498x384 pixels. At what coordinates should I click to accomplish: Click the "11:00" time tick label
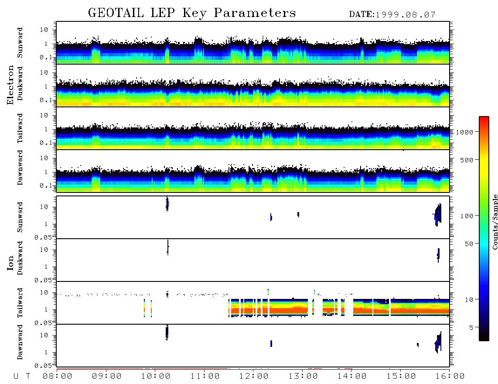tap(205, 377)
